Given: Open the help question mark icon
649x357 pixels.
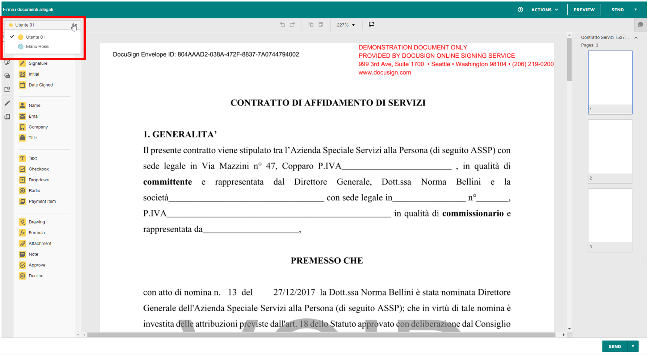Looking at the screenshot, I should coord(520,10).
